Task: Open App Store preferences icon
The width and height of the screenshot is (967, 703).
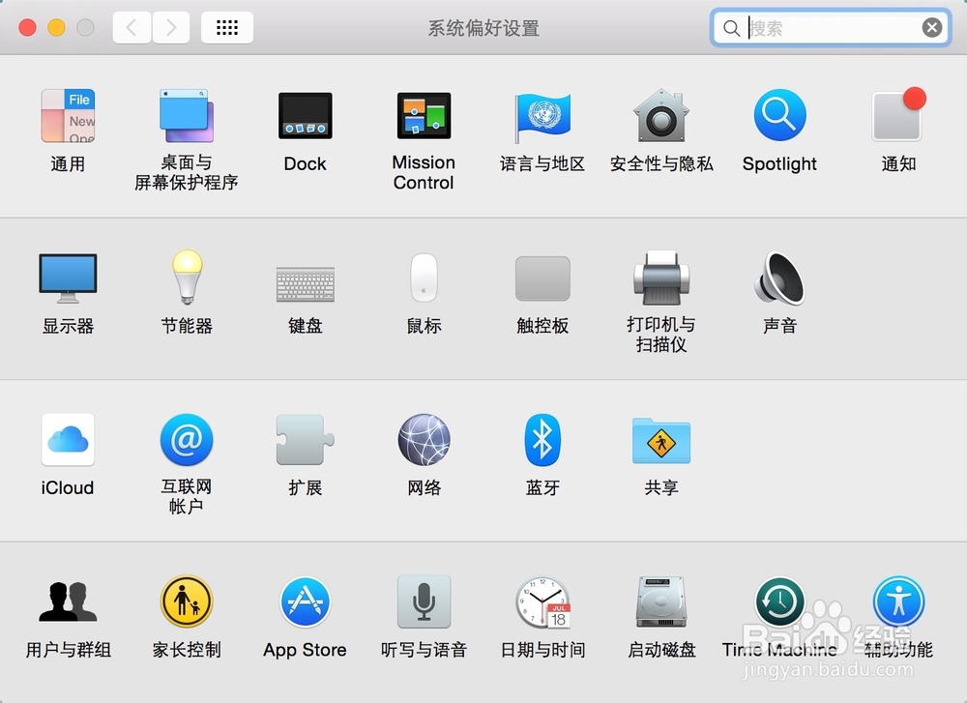Action: click(x=306, y=601)
